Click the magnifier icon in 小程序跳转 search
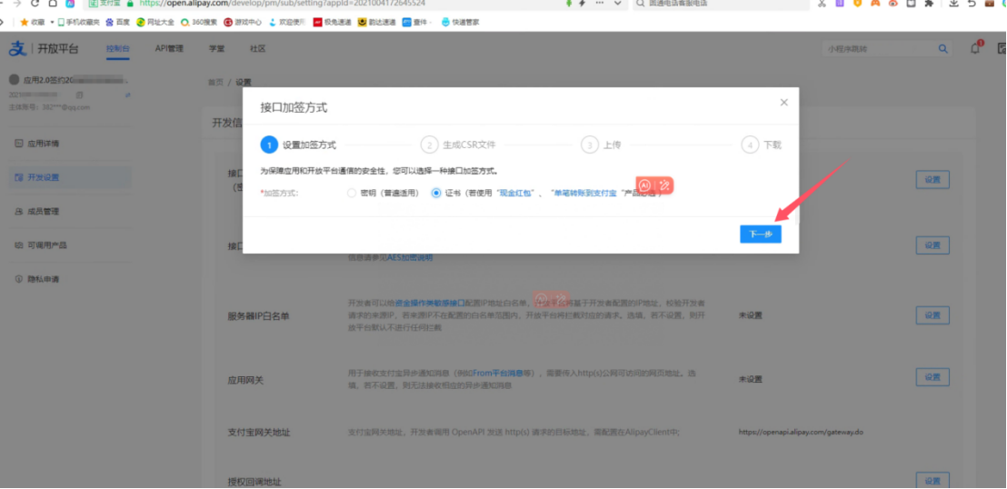This screenshot has width=1007, height=489. point(942,49)
